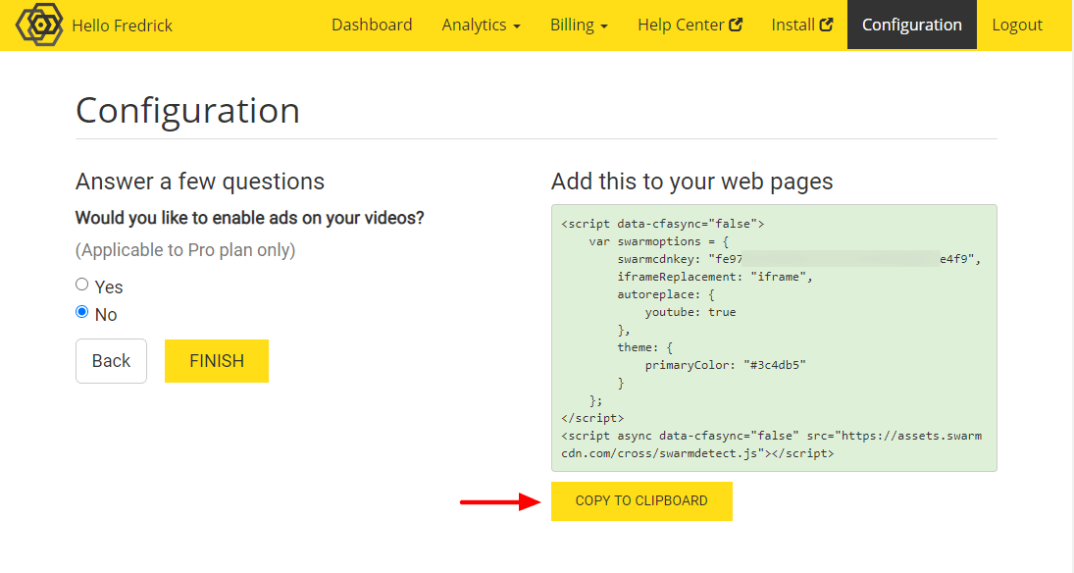Click the primaryColor "#3c4db5" code line
Screen dimensions: 1074x573
pos(726,365)
